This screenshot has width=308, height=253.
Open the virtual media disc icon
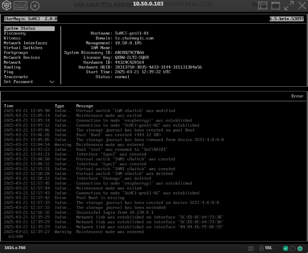35,6
